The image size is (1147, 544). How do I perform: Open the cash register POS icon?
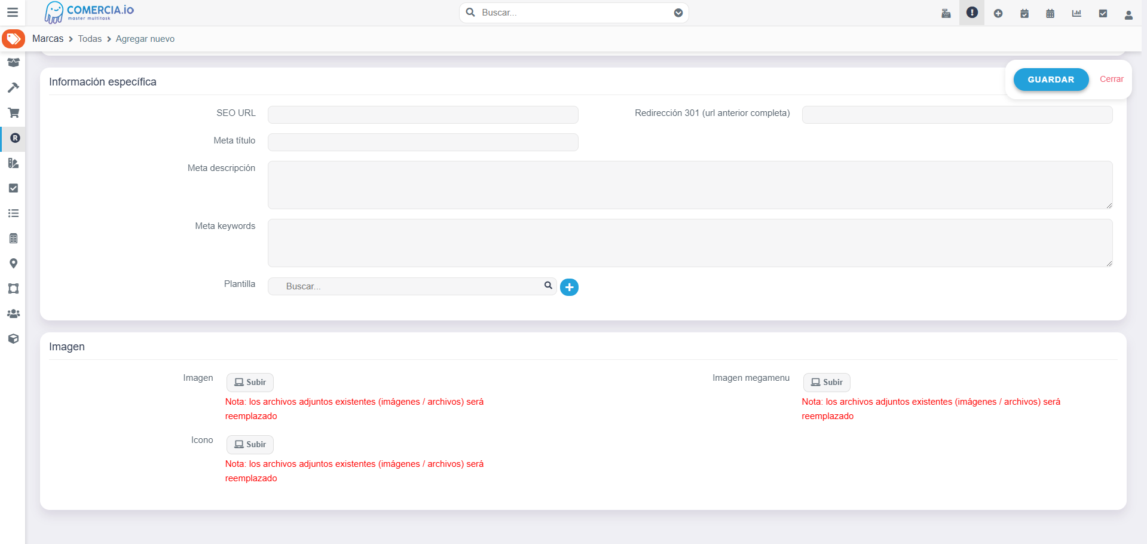(x=946, y=13)
